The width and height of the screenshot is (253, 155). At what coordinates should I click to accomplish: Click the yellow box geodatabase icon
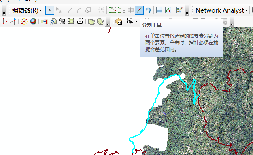click(x=119, y=21)
